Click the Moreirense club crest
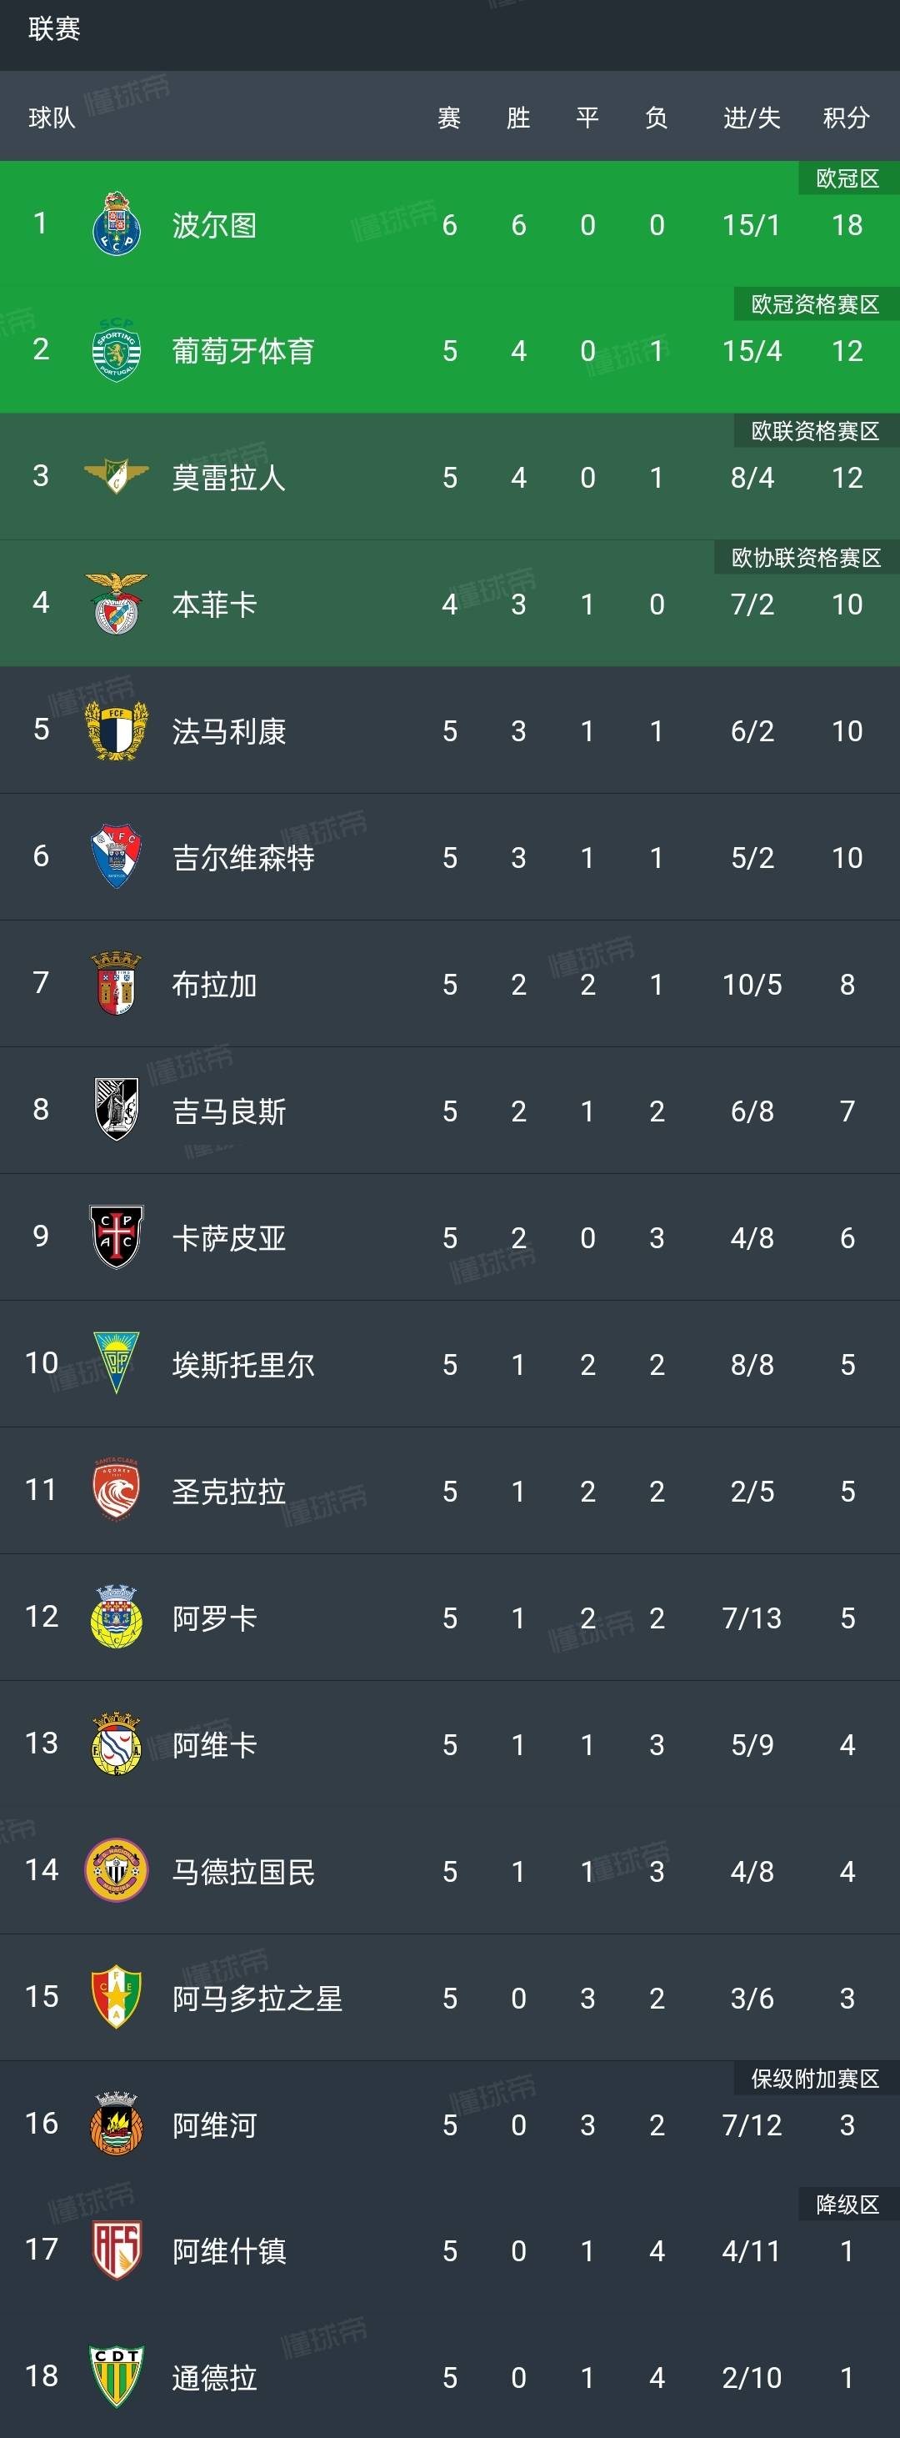This screenshot has height=2438, width=900. coord(116,478)
